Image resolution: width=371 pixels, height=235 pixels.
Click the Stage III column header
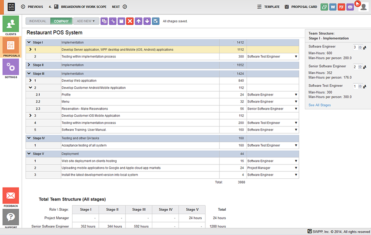(139, 209)
